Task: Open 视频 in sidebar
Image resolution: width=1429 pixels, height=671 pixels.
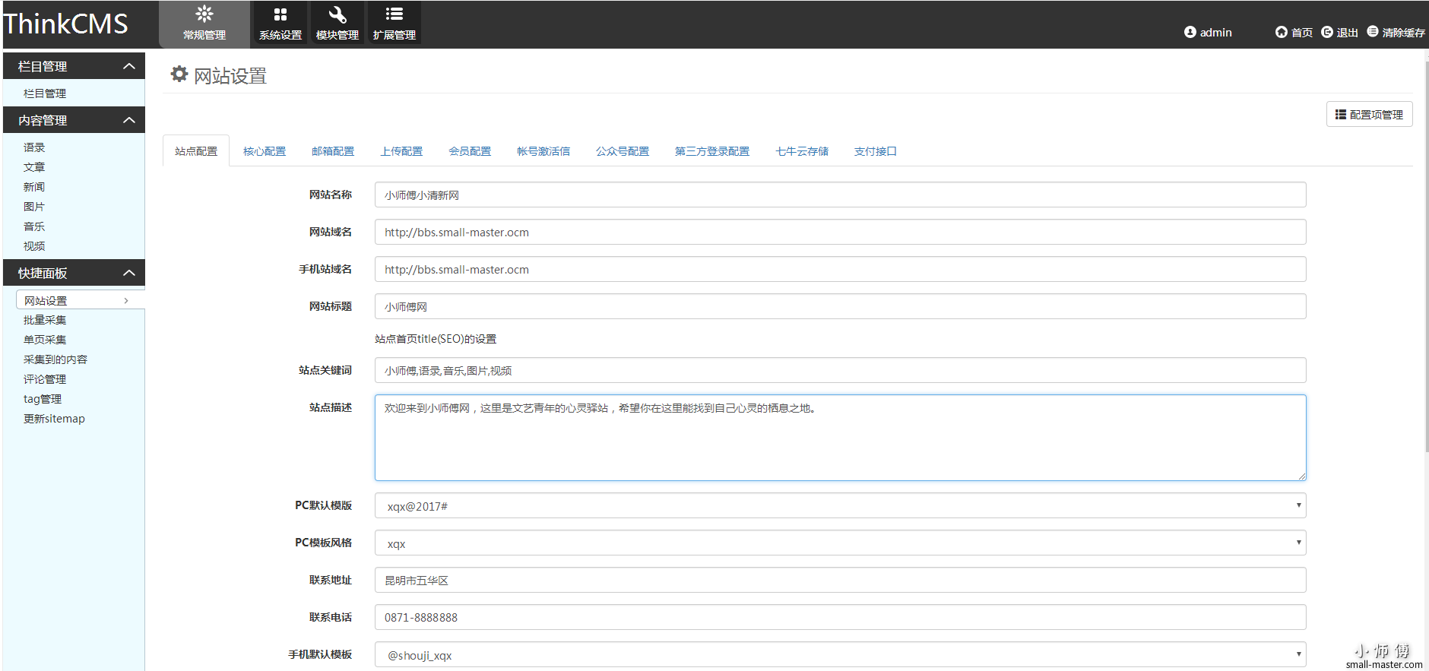Action: pyautogui.click(x=34, y=246)
